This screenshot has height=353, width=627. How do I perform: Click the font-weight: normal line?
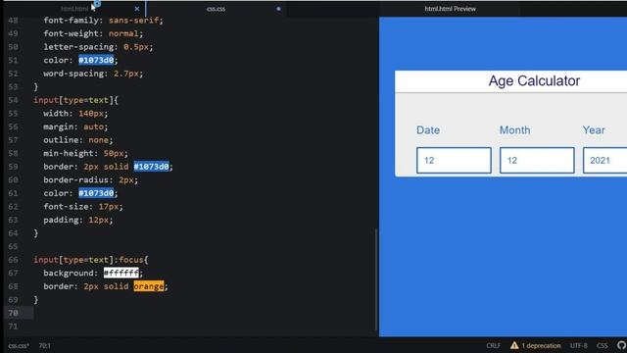point(93,33)
